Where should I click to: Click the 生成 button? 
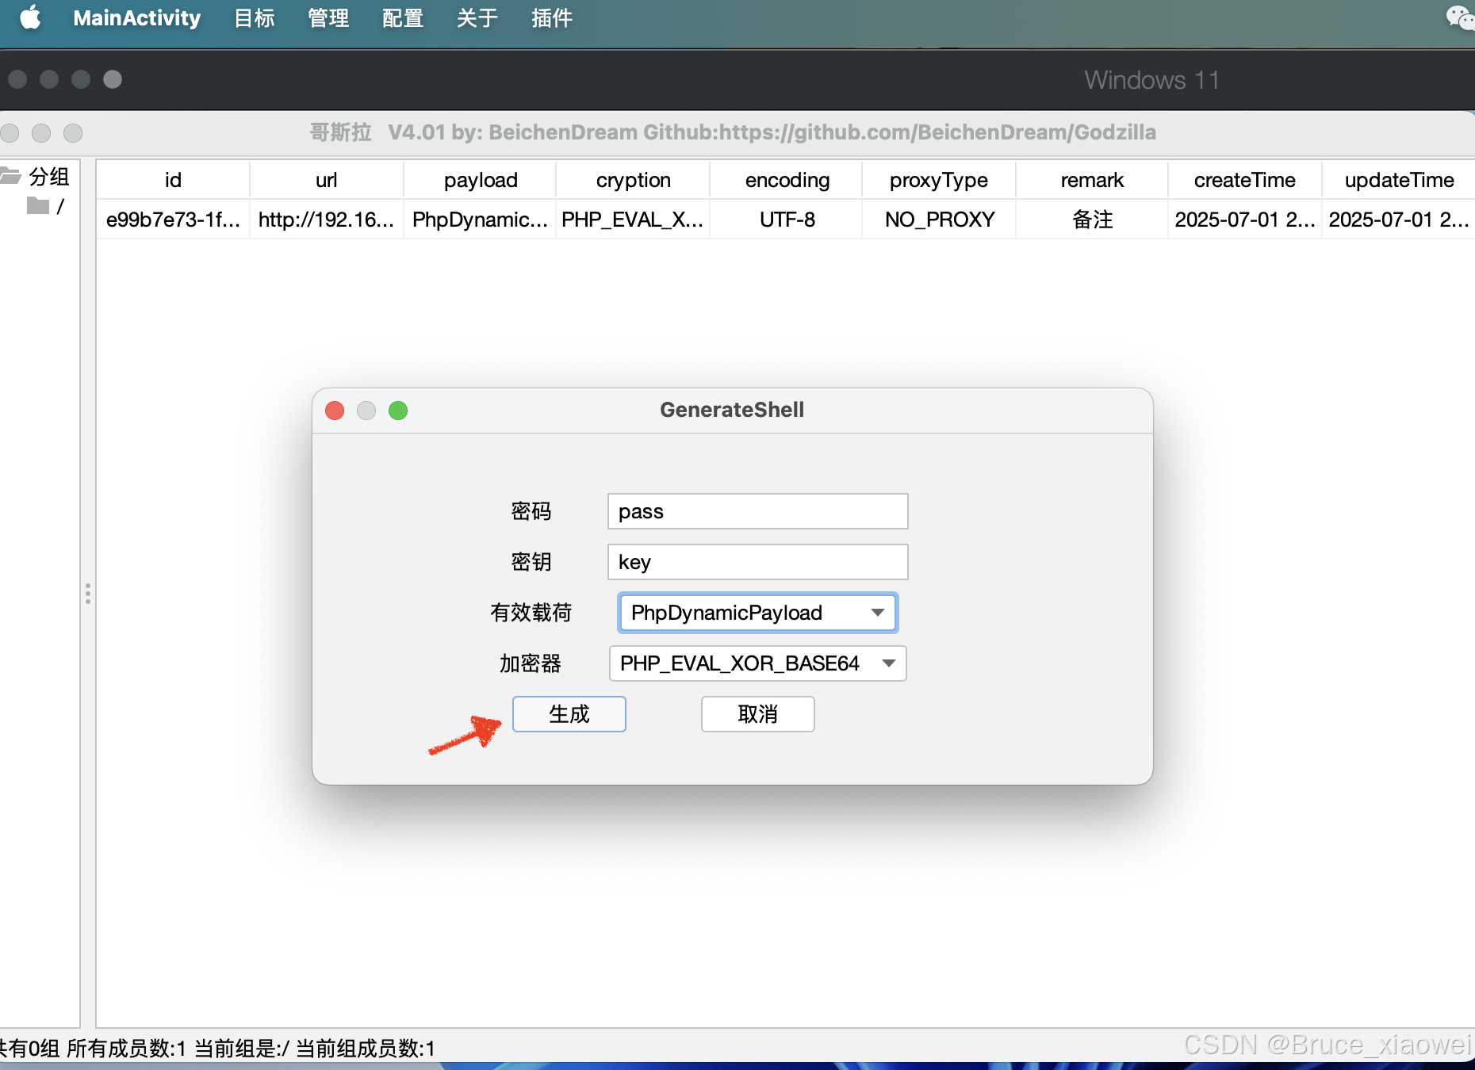tap(569, 714)
